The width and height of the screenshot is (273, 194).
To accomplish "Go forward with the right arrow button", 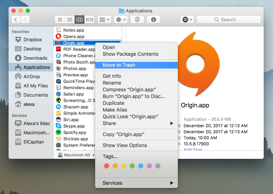I will coord(25,20).
